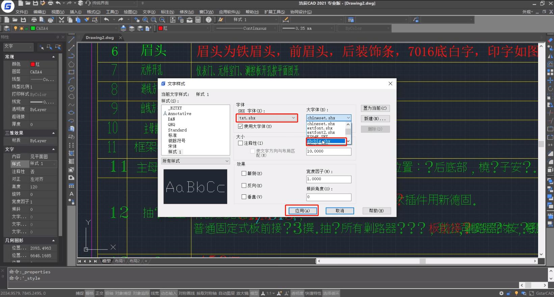Image resolution: width=554 pixels, height=297 pixels.
Task: Open the Layer Properties Manager icon
Action: (x=6, y=28)
